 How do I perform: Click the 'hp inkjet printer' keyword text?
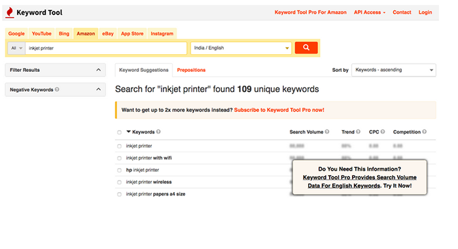pyautogui.click(x=142, y=170)
